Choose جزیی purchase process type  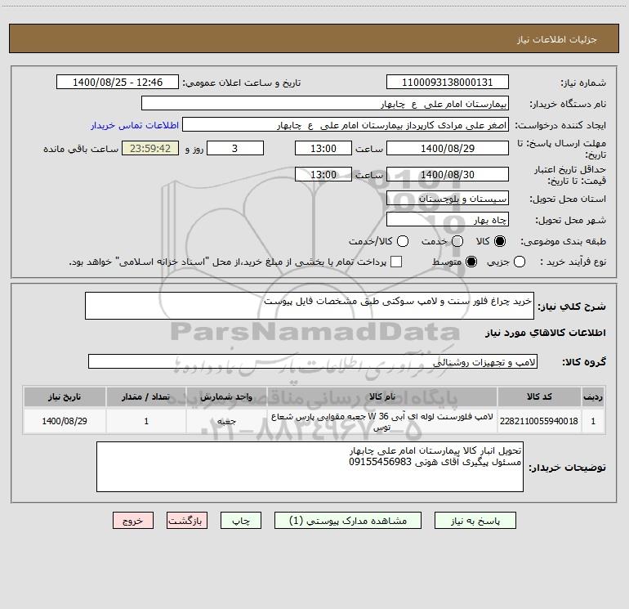pos(520,262)
